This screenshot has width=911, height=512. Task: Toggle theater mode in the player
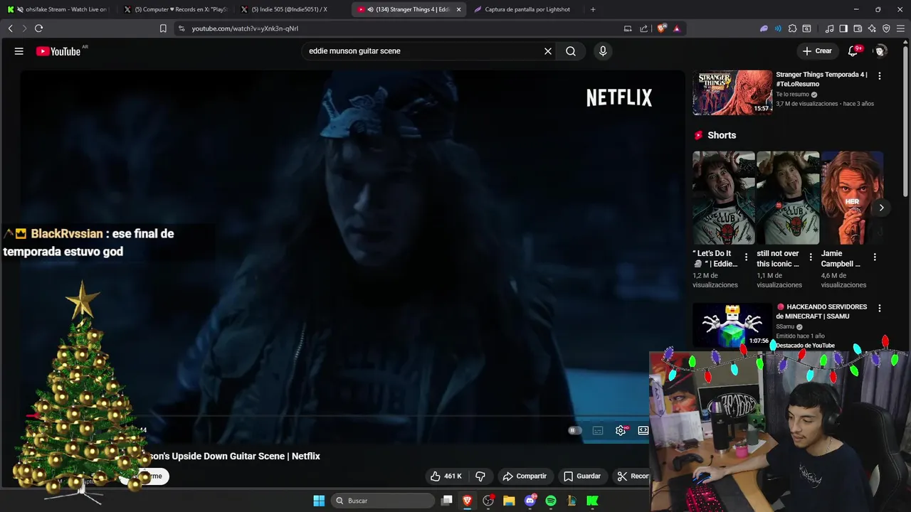click(x=643, y=430)
